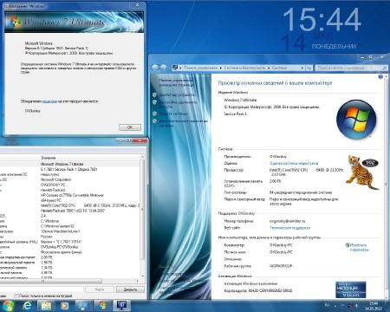
Task: Click horizontal scrollbar in System Information list
Action: point(50,281)
